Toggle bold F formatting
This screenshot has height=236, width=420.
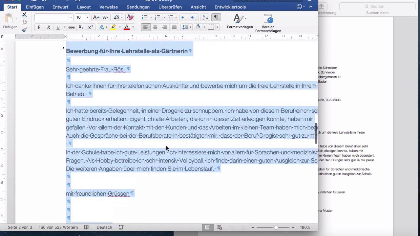(39, 28)
